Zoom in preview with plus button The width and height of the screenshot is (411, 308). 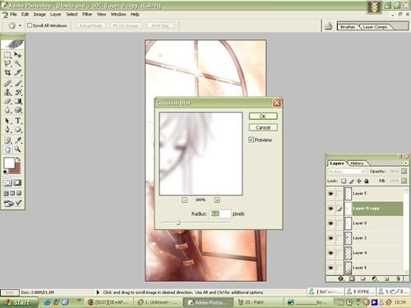click(217, 200)
